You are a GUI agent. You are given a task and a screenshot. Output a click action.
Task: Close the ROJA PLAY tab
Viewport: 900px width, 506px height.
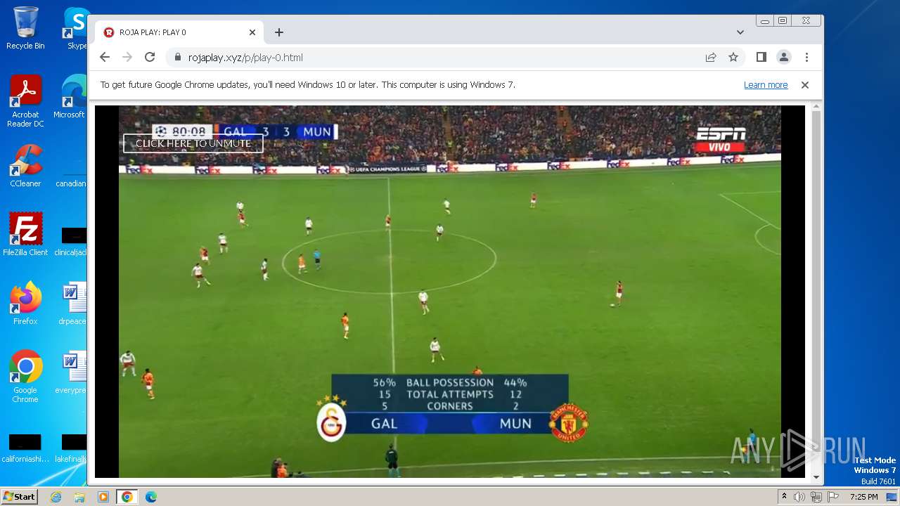[x=252, y=32]
